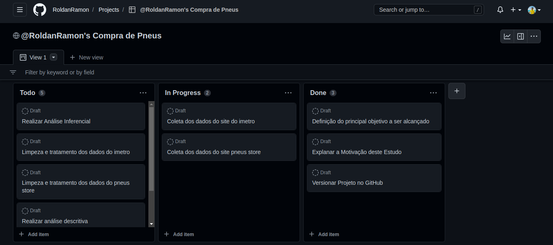Click the globe icon beside the project title

tap(16, 36)
